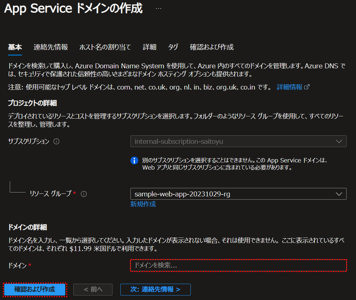
Task: Open the internal-subscription-saitoyu subscription dropdown
Action: [239, 141]
